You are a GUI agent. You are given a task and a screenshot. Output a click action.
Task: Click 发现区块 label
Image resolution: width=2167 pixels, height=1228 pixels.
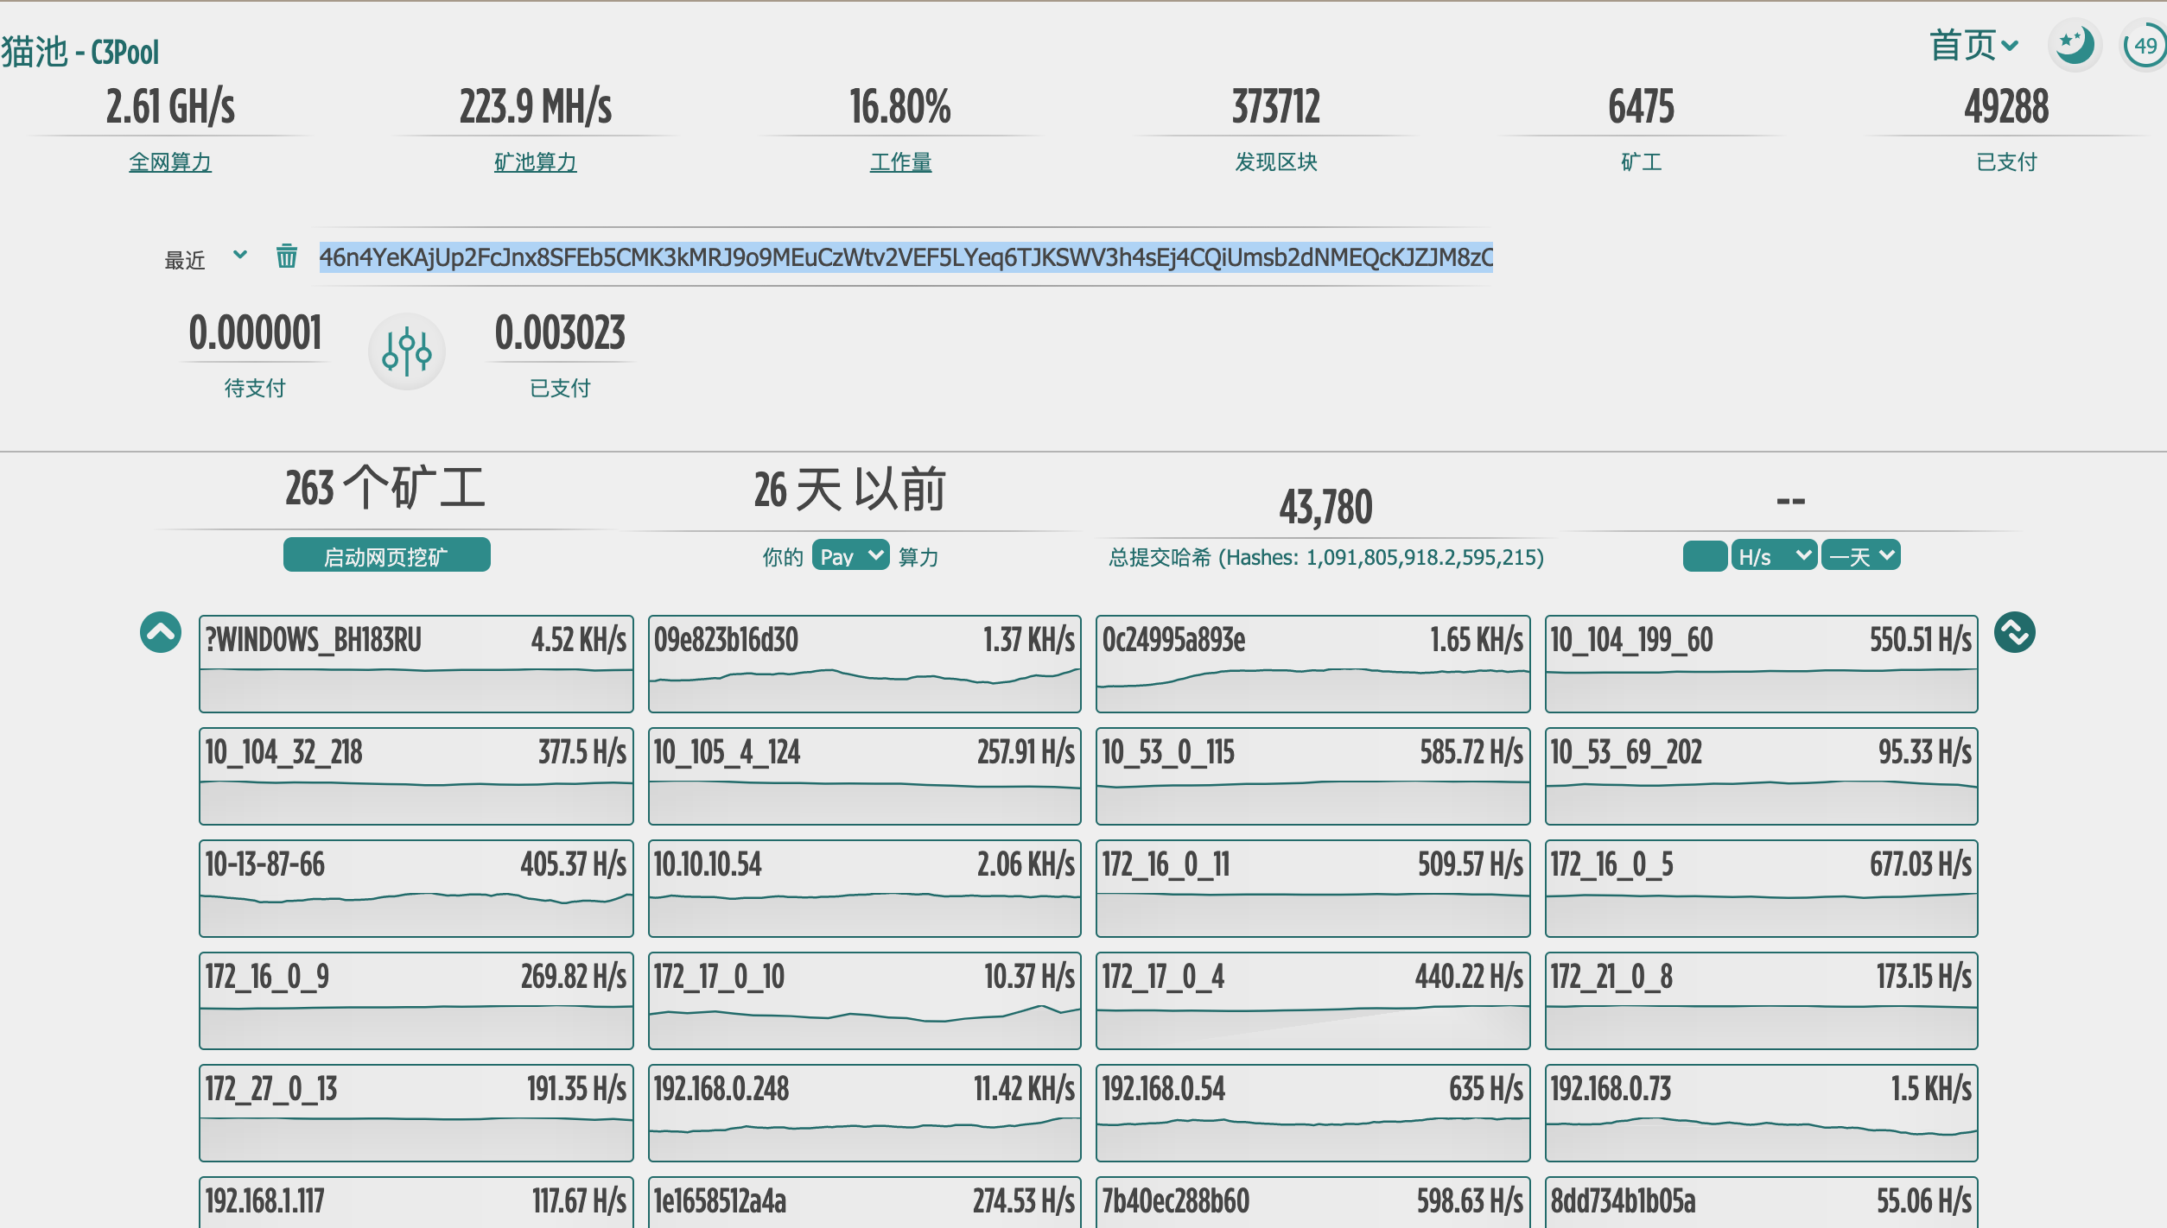[x=1276, y=161]
